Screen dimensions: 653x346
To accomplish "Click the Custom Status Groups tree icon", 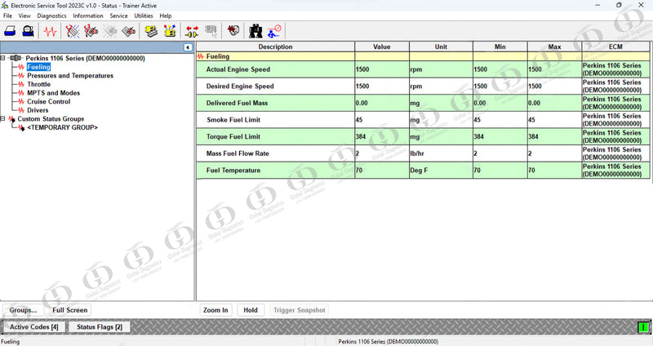I will tap(12, 119).
